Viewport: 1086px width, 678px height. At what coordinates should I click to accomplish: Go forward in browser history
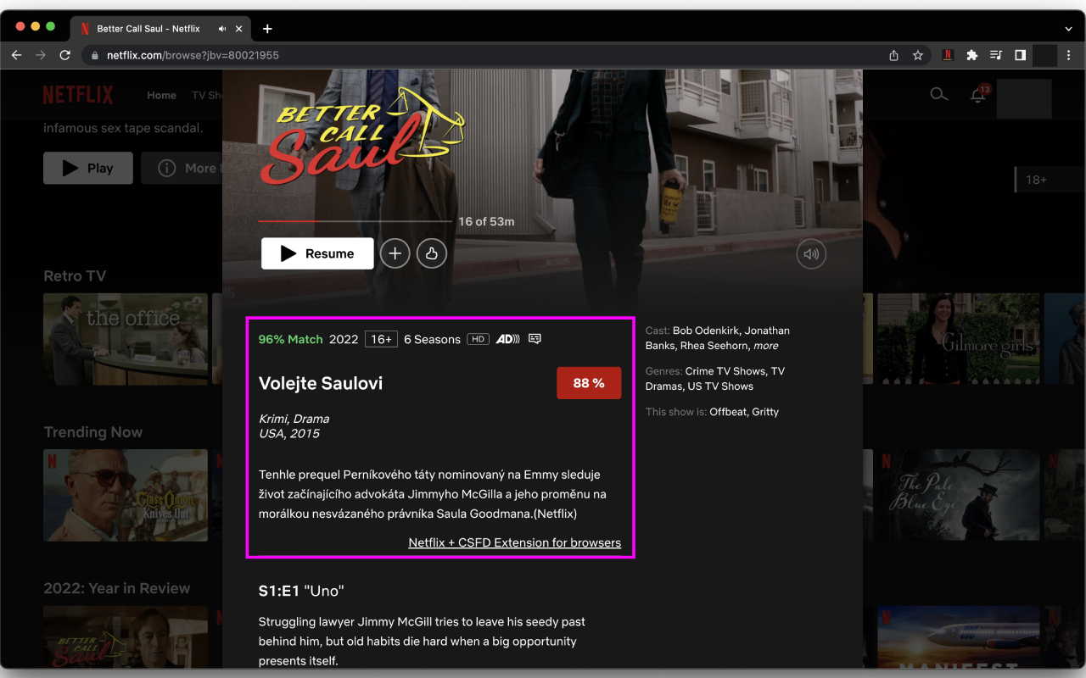(x=40, y=55)
